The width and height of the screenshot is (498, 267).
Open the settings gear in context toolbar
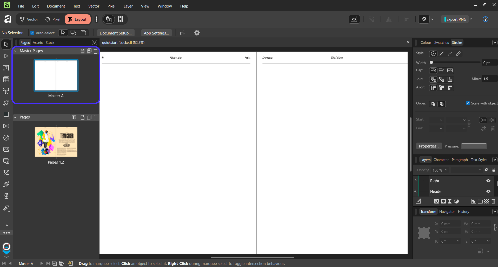(197, 33)
